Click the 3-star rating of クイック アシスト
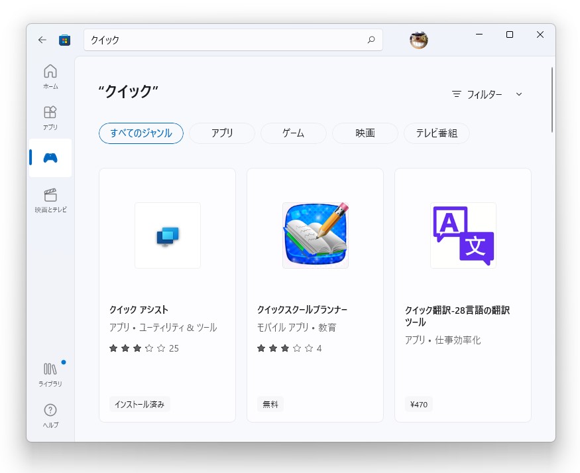The width and height of the screenshot is (580, 473). 135,348
